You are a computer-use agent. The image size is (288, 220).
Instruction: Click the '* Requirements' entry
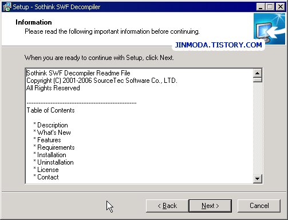point(54,147)
